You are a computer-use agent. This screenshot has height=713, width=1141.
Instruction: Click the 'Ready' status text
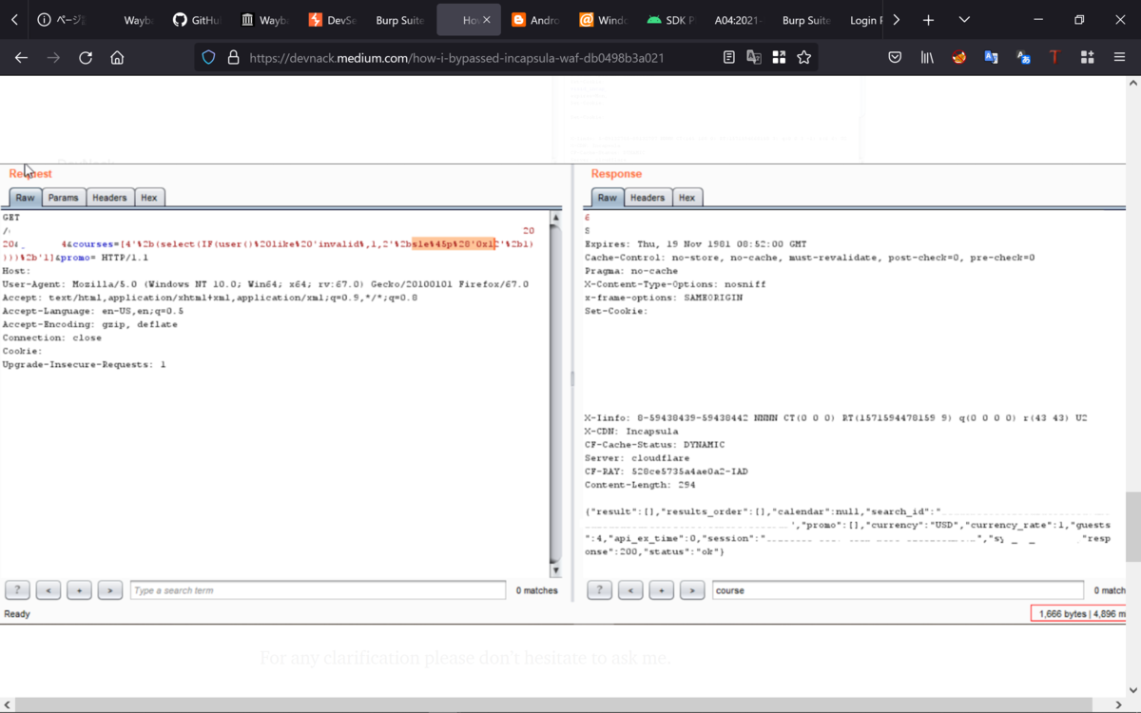pyautogui.click(x=17, y=614)
